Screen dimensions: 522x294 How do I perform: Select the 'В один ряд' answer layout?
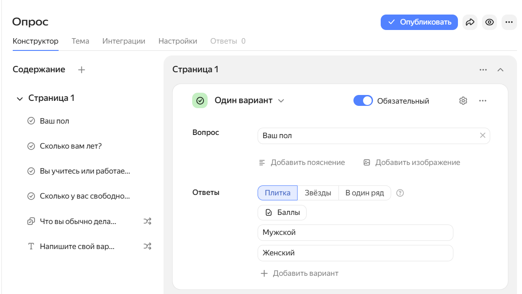point(364,193)
